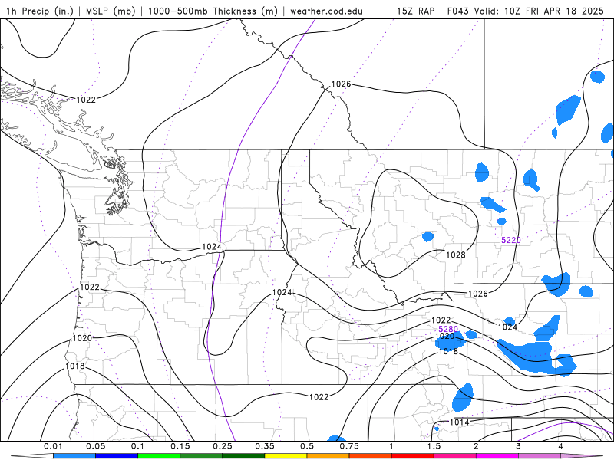The width and height of the screenshot is (614, 460).
Task: Click the 1028 isobar label
Action: [x=456, y=255]
